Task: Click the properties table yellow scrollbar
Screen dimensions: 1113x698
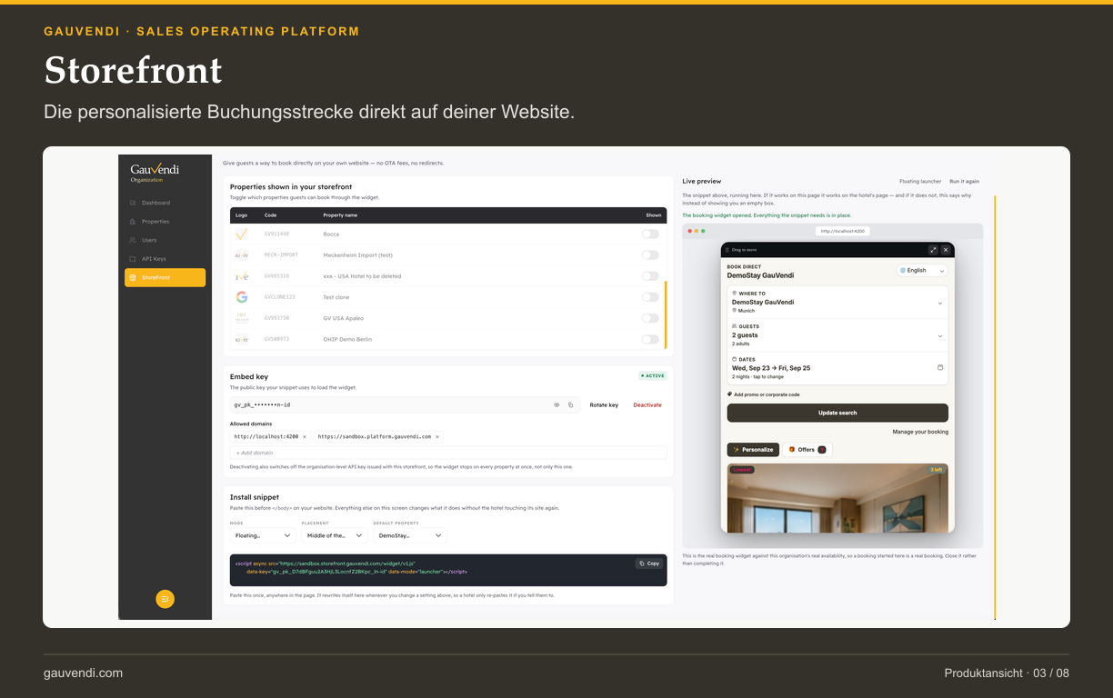Action: pyautogui.click(x=666, y=315)
